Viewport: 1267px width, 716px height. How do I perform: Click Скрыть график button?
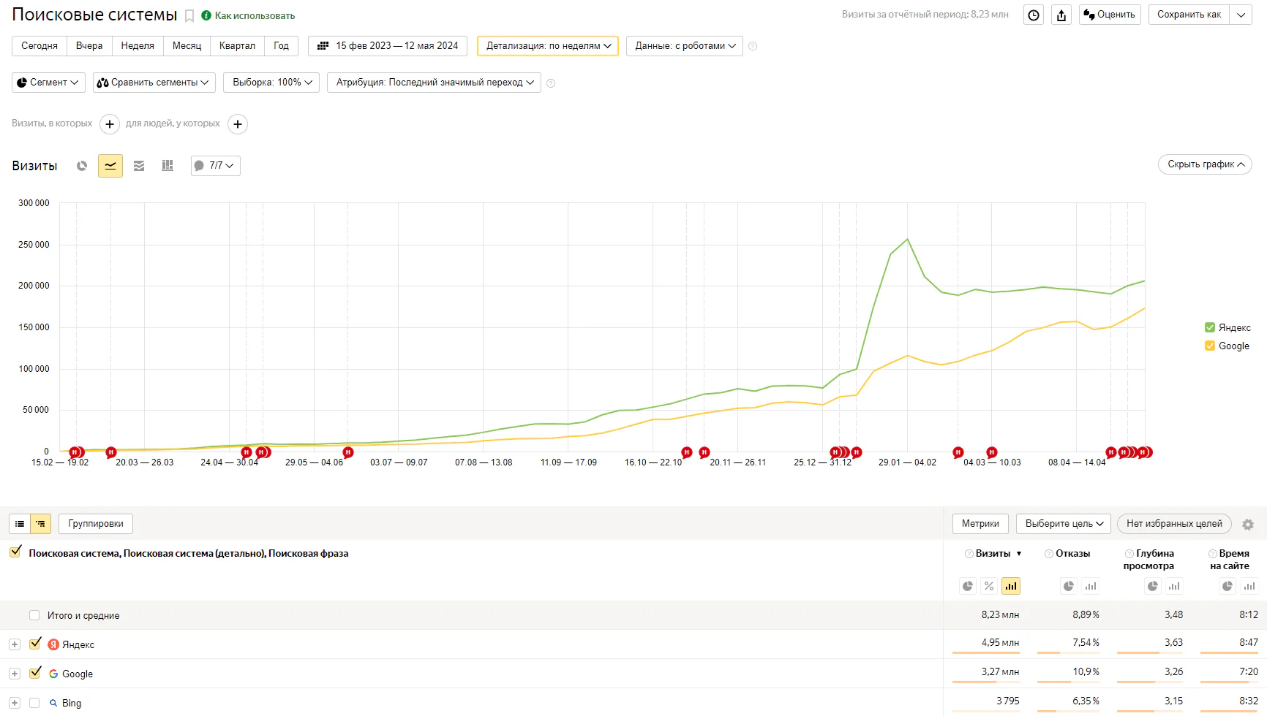point(1205,164)
